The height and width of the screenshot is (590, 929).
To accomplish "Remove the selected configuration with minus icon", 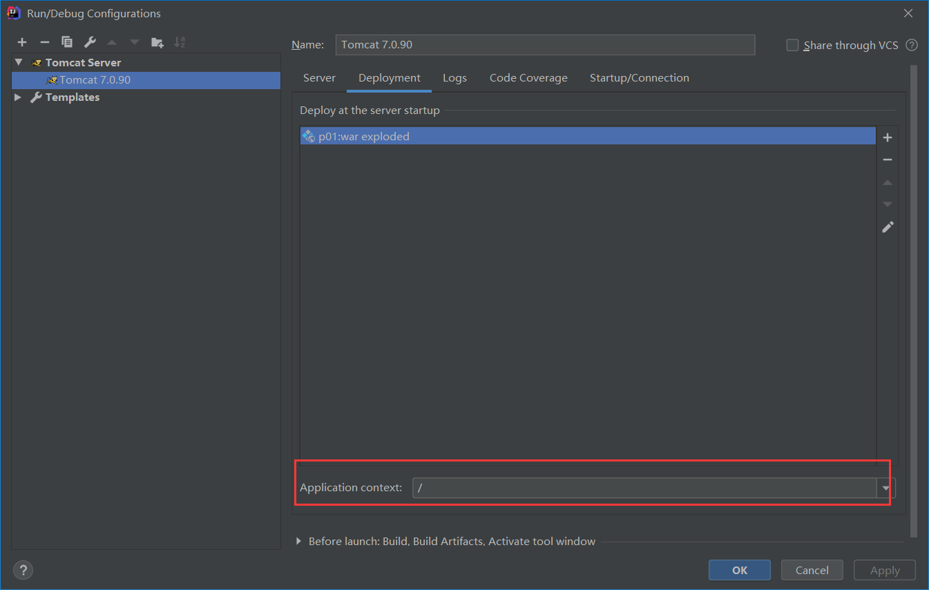I will click(44, 42).
